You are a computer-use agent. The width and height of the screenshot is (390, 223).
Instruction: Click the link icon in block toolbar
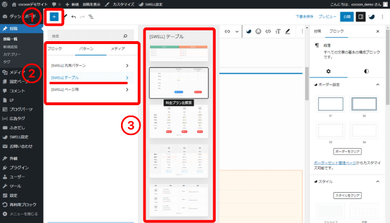pyautogui.click(x=227, y=31)
